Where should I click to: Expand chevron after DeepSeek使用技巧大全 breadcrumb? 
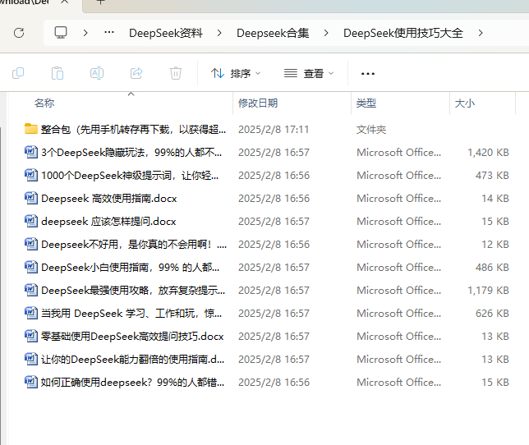pyautogui.click(x=481, y=33)
